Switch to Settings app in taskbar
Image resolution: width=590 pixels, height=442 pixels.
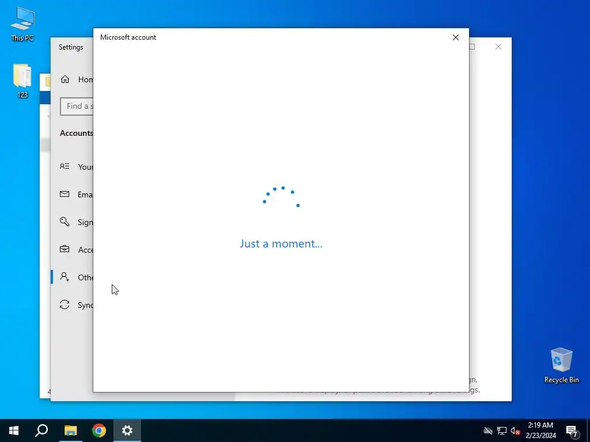coord(127,430)
